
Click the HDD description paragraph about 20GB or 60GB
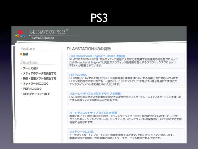point(126,119)
